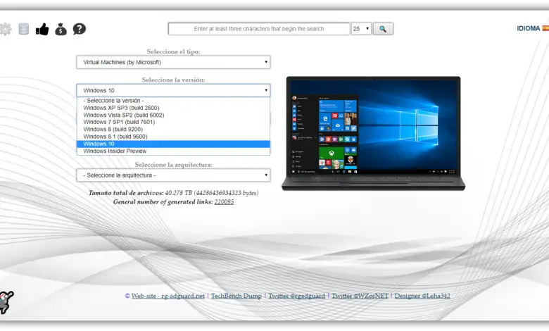The width and height of the screenshot is (549, 331).
Task: Open the TechBench Dump link
Action: coord(236,296)
